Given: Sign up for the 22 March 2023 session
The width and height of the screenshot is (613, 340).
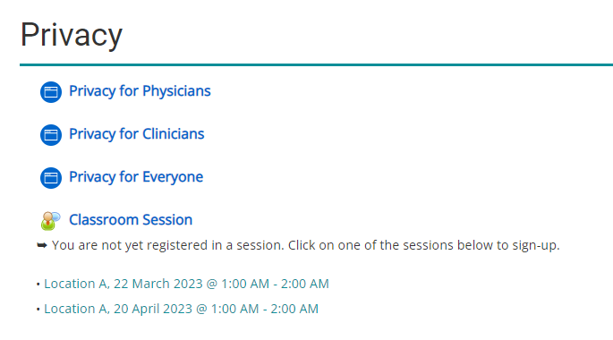Looking at the screenshot, I should (x=186, y=284).
